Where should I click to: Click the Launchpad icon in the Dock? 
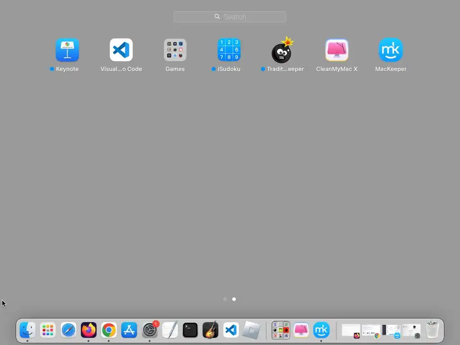pyautogui.click(x=48, y=330)
